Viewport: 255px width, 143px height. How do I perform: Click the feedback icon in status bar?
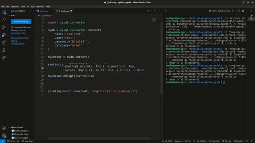click(247, 141)
